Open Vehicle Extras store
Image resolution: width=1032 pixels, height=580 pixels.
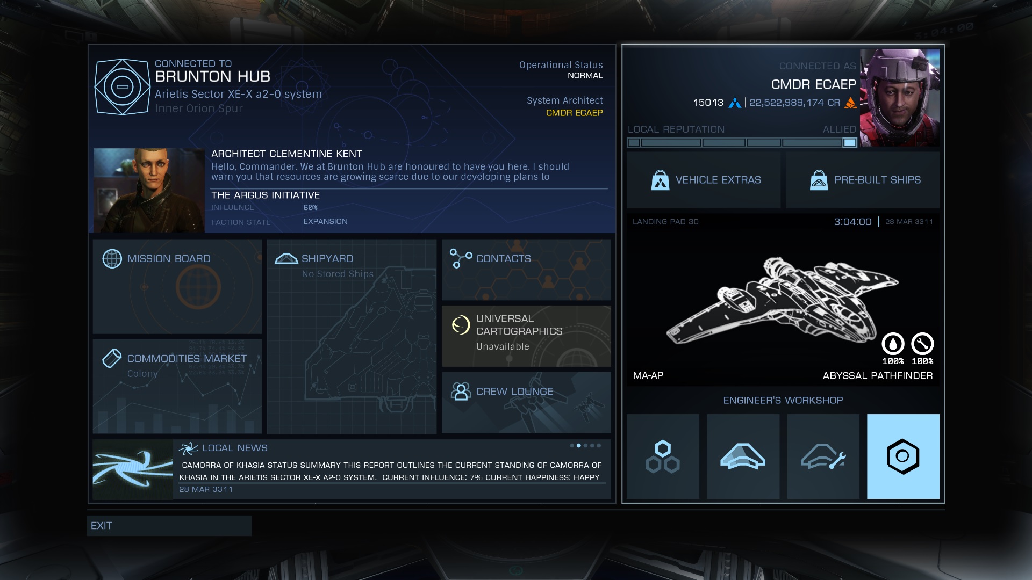[x=704, y=180]
